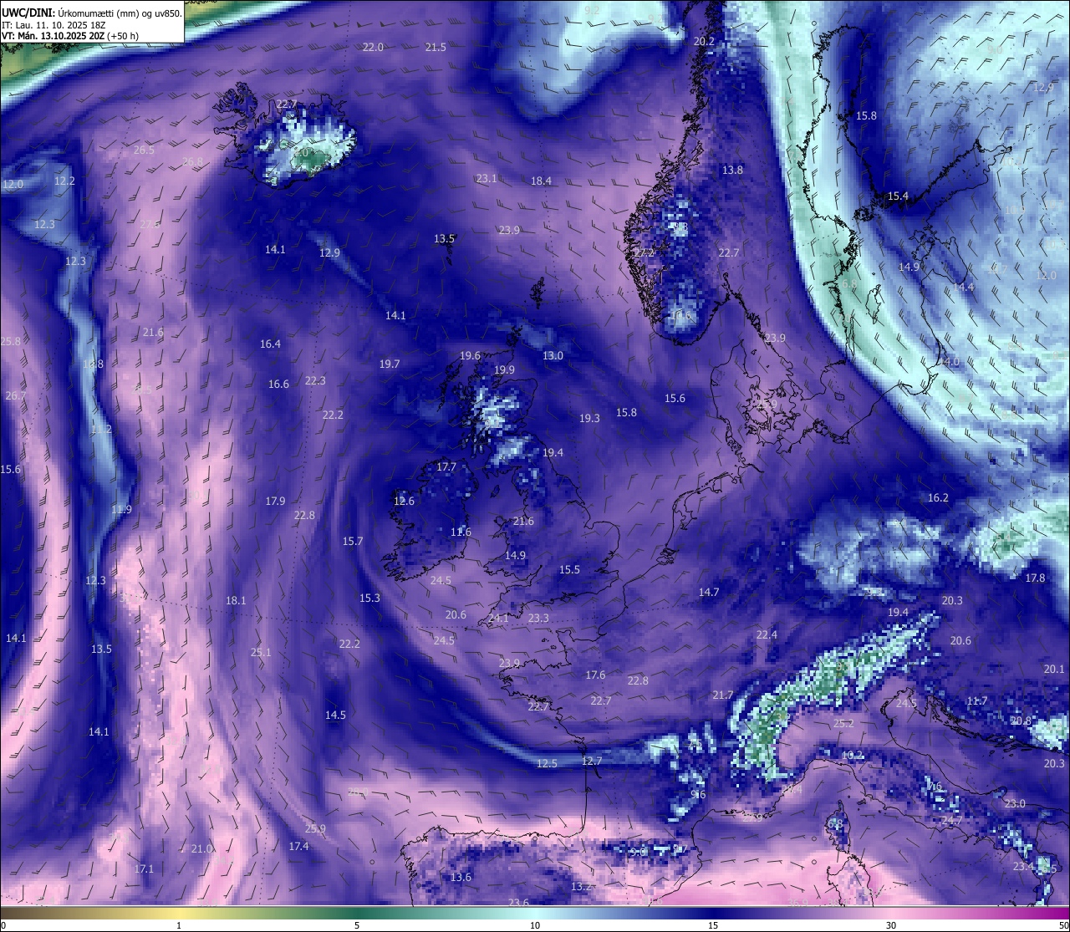1070x932 pixels.
Task: Click the map value 20.1
Action: coord(1054,670)
